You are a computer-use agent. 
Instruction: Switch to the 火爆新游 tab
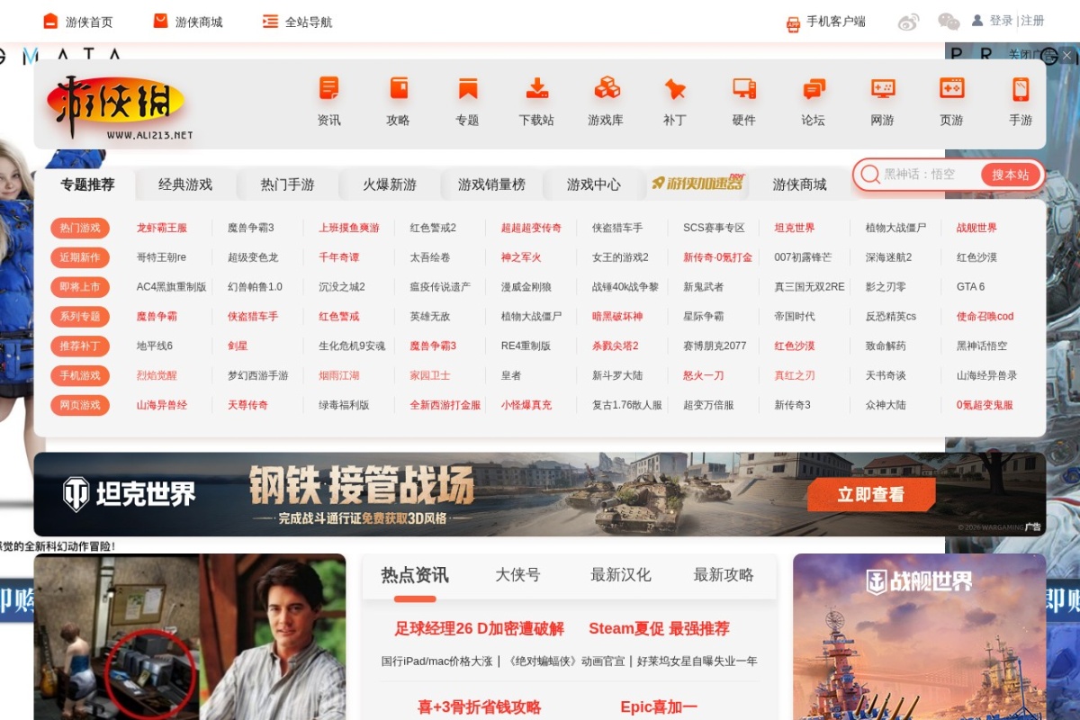[390, 184]
